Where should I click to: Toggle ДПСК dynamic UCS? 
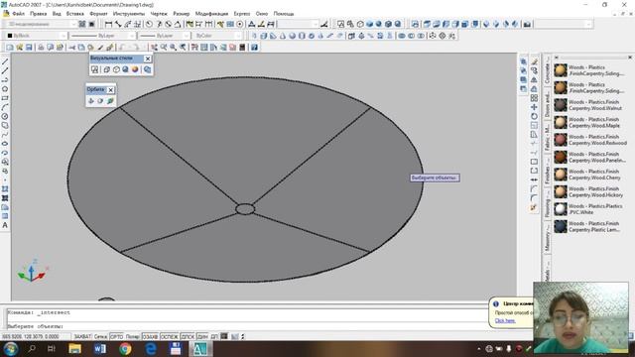click(188, 337)
